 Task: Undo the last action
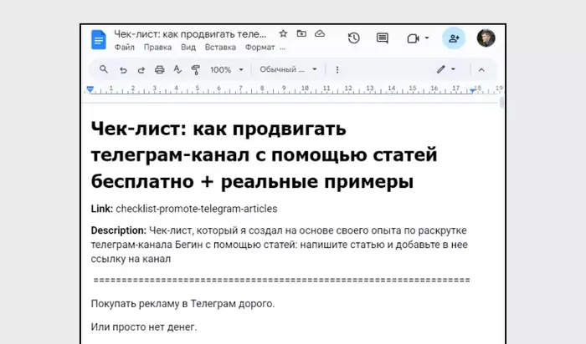point(123,70)
